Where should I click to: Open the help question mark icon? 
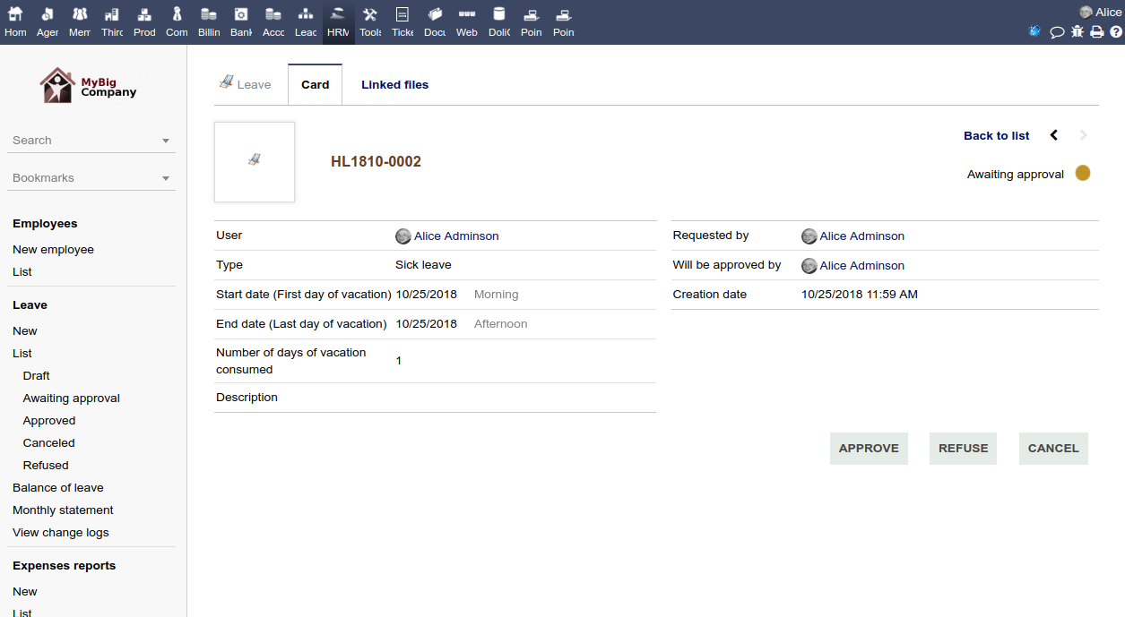1116,31
